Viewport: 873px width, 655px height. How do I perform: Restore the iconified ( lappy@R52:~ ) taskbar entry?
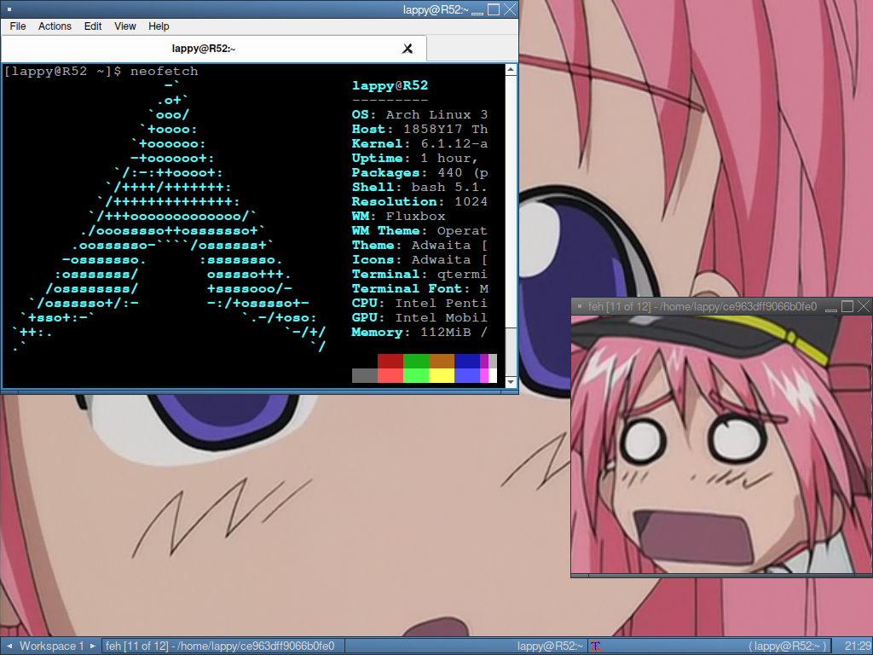click(710, 646)
